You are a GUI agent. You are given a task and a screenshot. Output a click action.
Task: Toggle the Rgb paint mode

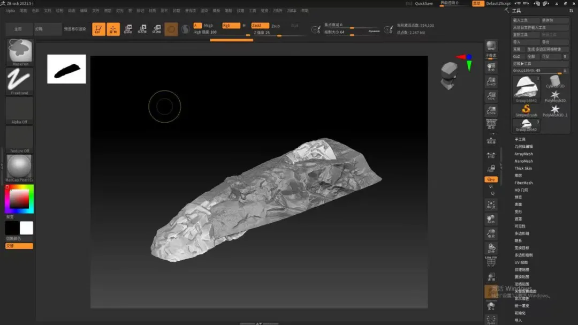tap(231, 26)
